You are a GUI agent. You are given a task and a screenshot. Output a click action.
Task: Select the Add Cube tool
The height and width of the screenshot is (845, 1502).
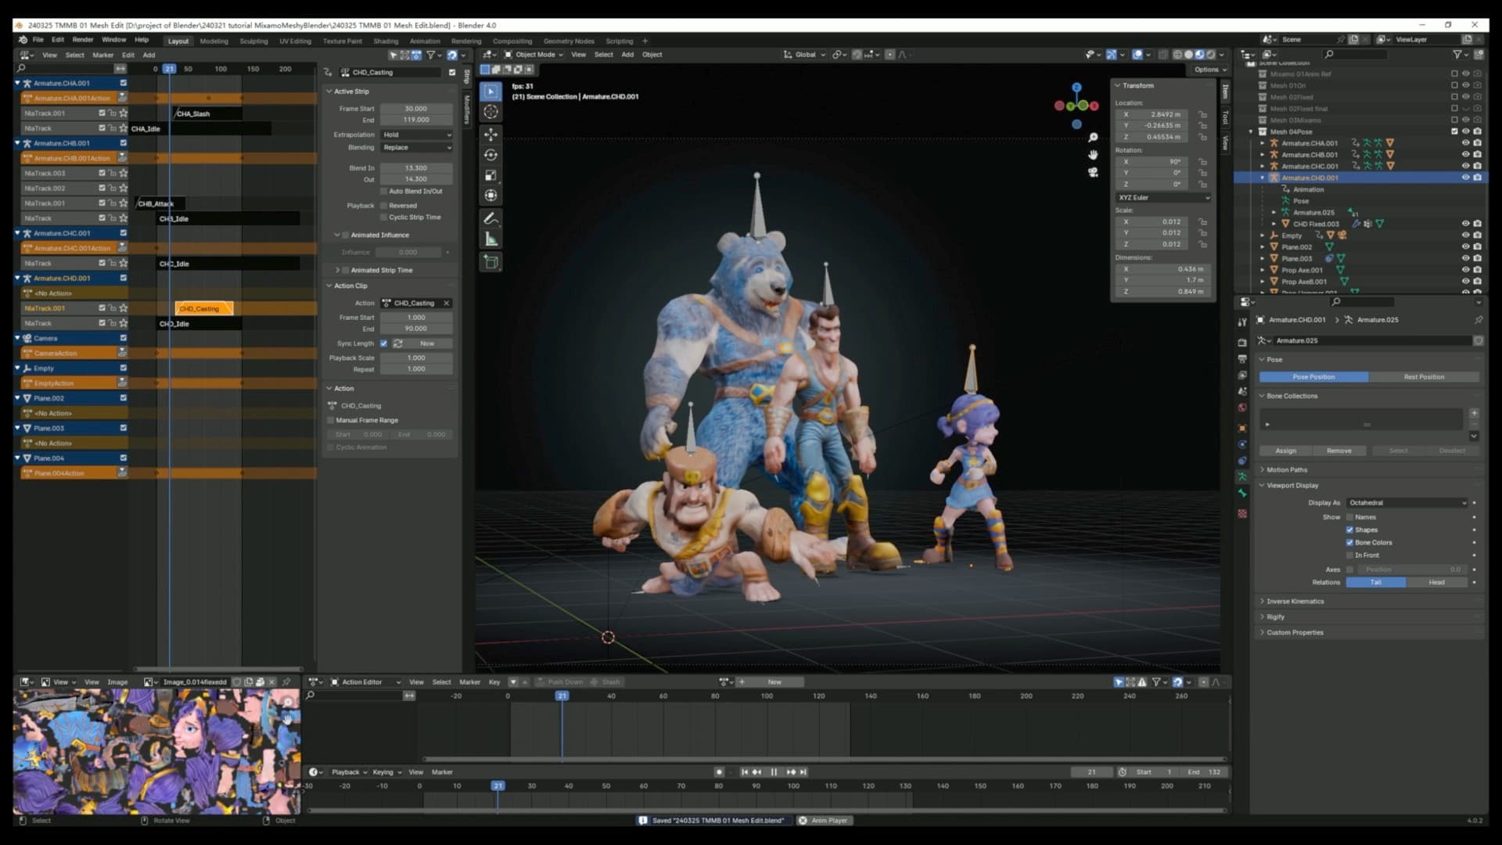click(x=491, y=262)
